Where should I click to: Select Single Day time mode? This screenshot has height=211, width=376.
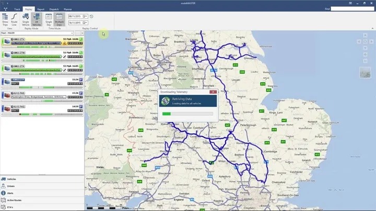click(x=49, y=19)
